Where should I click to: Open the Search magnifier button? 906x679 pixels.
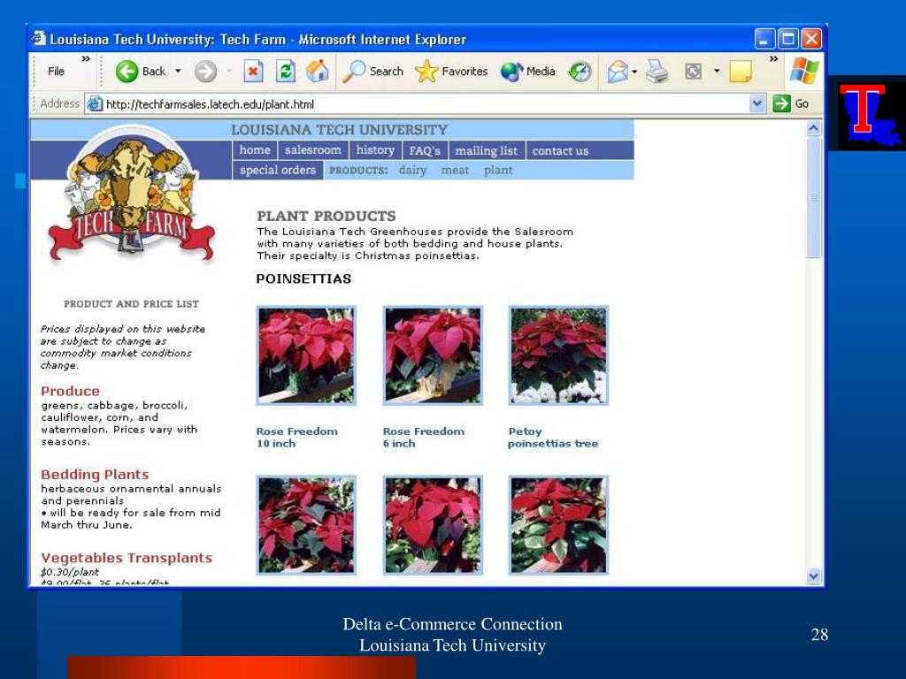tap(372, 71)
